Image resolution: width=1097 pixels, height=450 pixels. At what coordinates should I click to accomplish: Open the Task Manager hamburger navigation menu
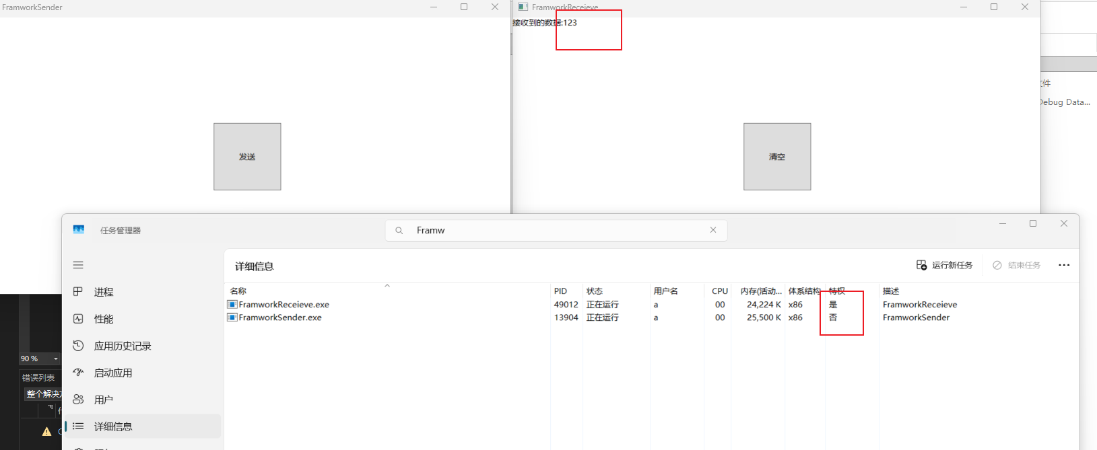pos(78,265)
